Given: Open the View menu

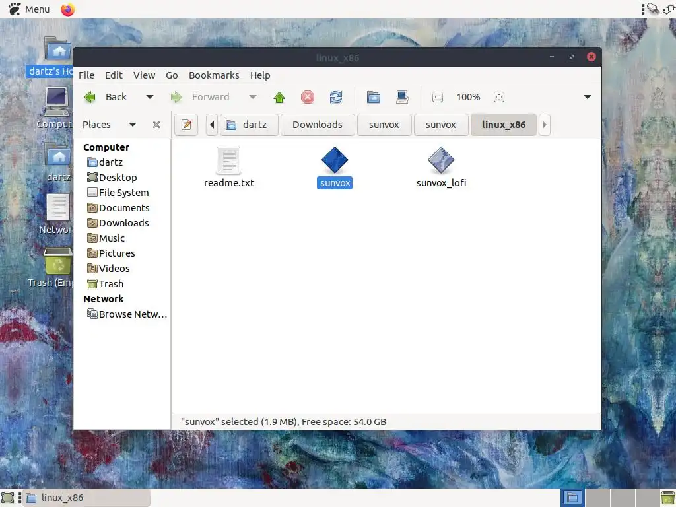Looking at the screenshot, I should [x=144, y=75].
